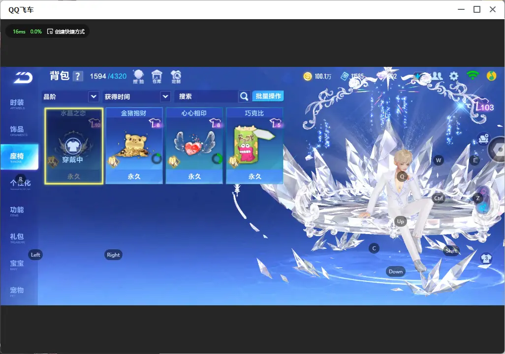Click the 100.1万 gold amount
The image size is (505, 354).
tap(323, 76)
